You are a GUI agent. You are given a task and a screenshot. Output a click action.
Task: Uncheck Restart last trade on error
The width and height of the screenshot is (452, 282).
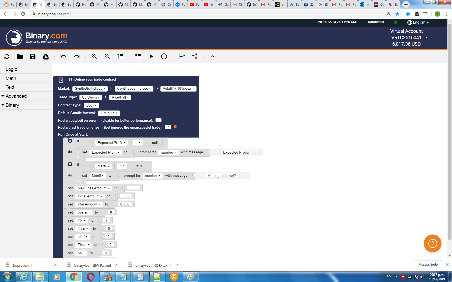pos(168,127)
